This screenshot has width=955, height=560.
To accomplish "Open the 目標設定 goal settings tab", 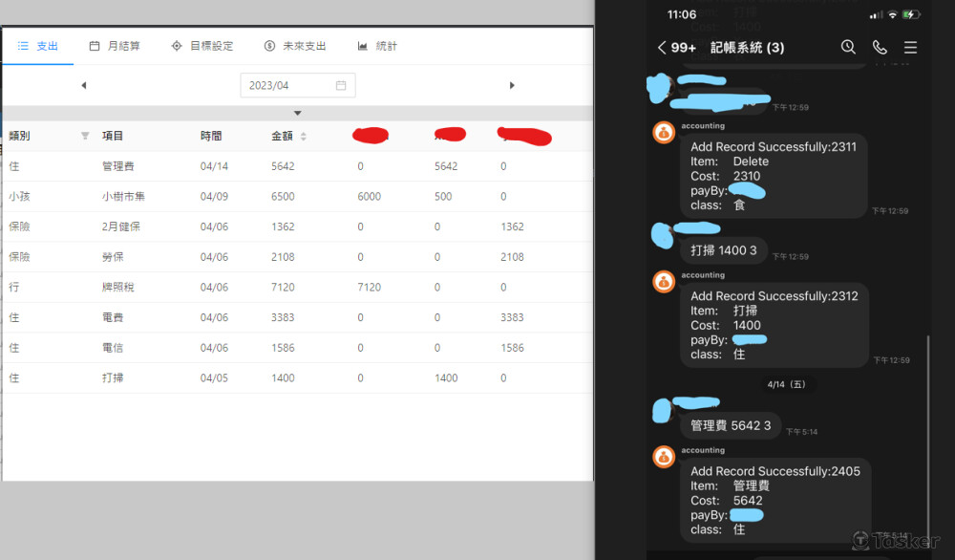I will pyautogui.click(x=202, y=46).
